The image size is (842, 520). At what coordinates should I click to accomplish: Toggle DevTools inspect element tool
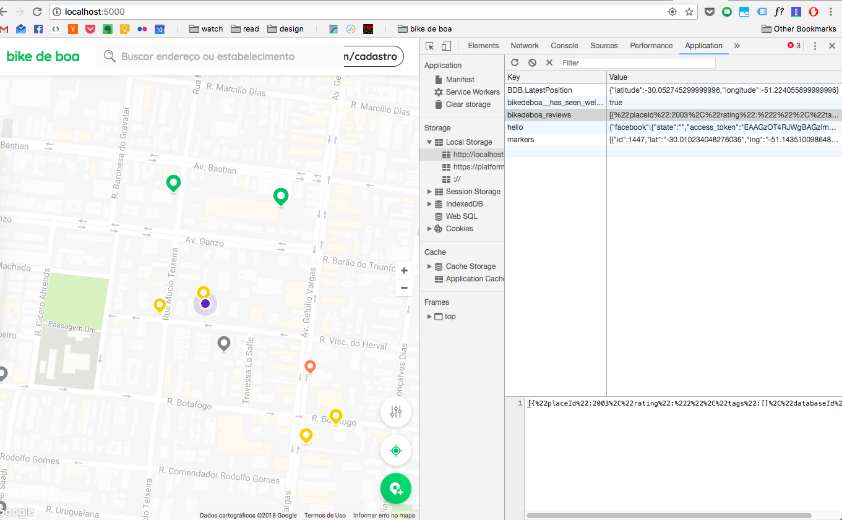tap(430, 46)
